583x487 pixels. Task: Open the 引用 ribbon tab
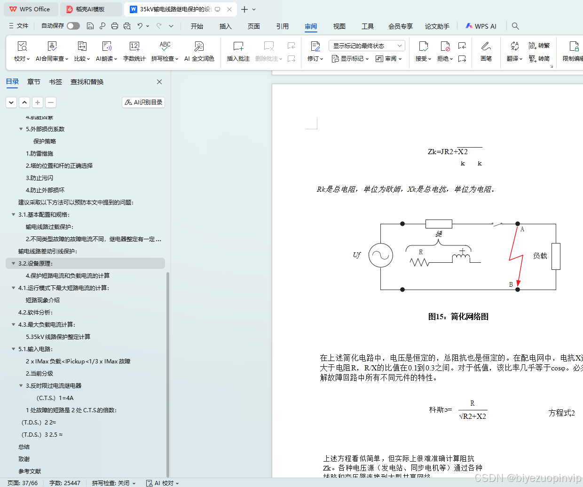pos(283,26)
